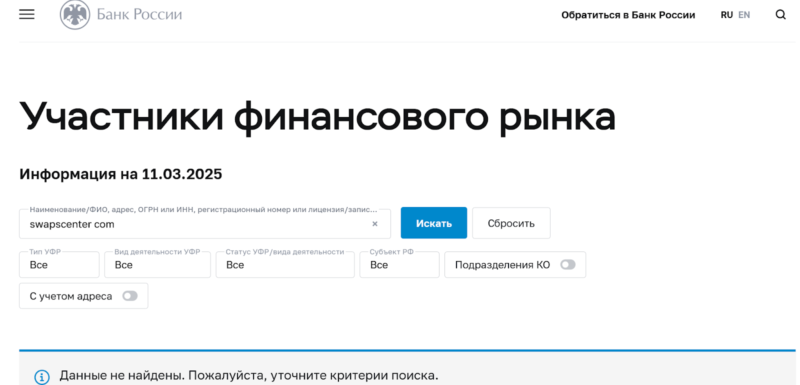Click the Информация на 11.03.2025 text
This screenshot has width=800, height=385.
click(x=120, y=174)
